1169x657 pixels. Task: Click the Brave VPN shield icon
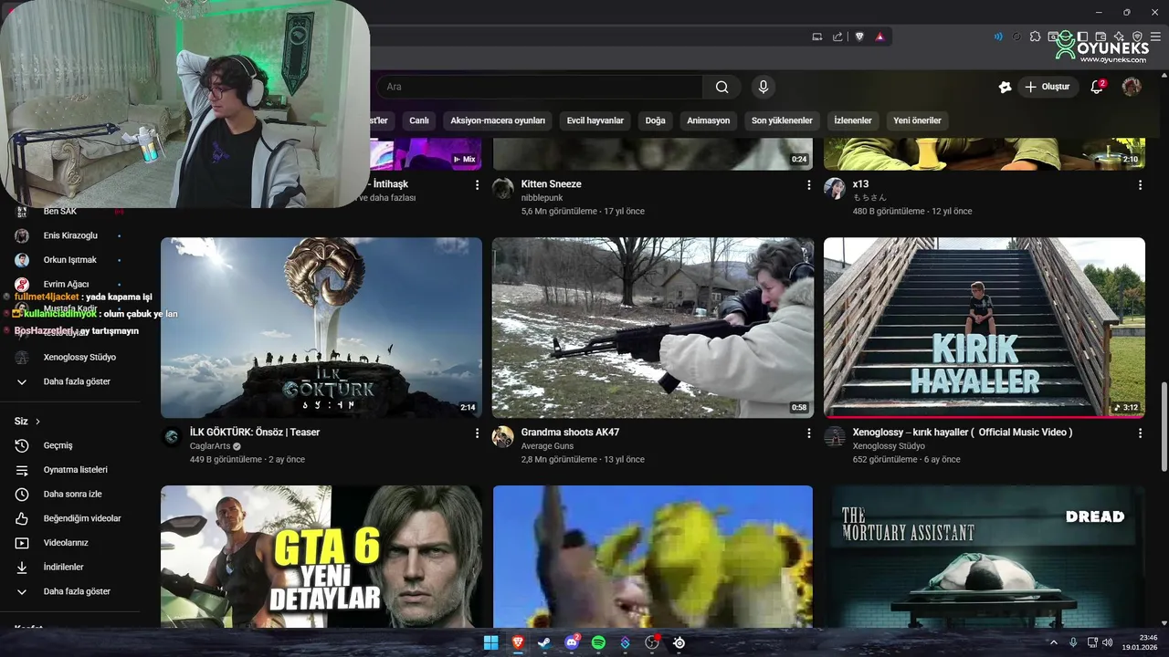[1137, 36]
